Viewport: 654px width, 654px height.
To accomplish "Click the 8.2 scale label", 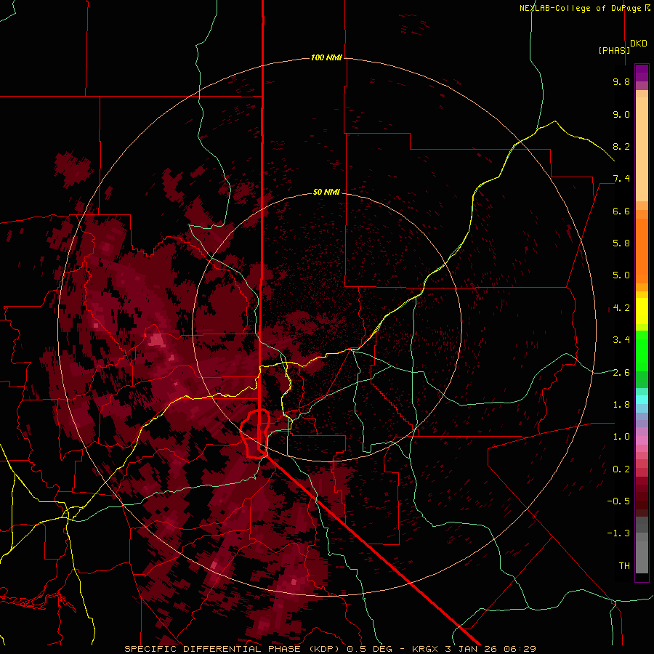I will pos(621,146).
